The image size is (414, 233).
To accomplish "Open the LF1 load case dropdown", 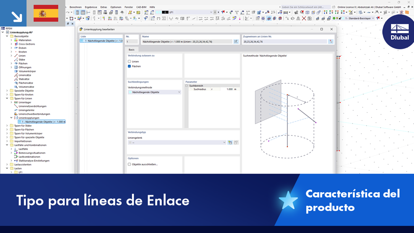I will click(211, 12).
